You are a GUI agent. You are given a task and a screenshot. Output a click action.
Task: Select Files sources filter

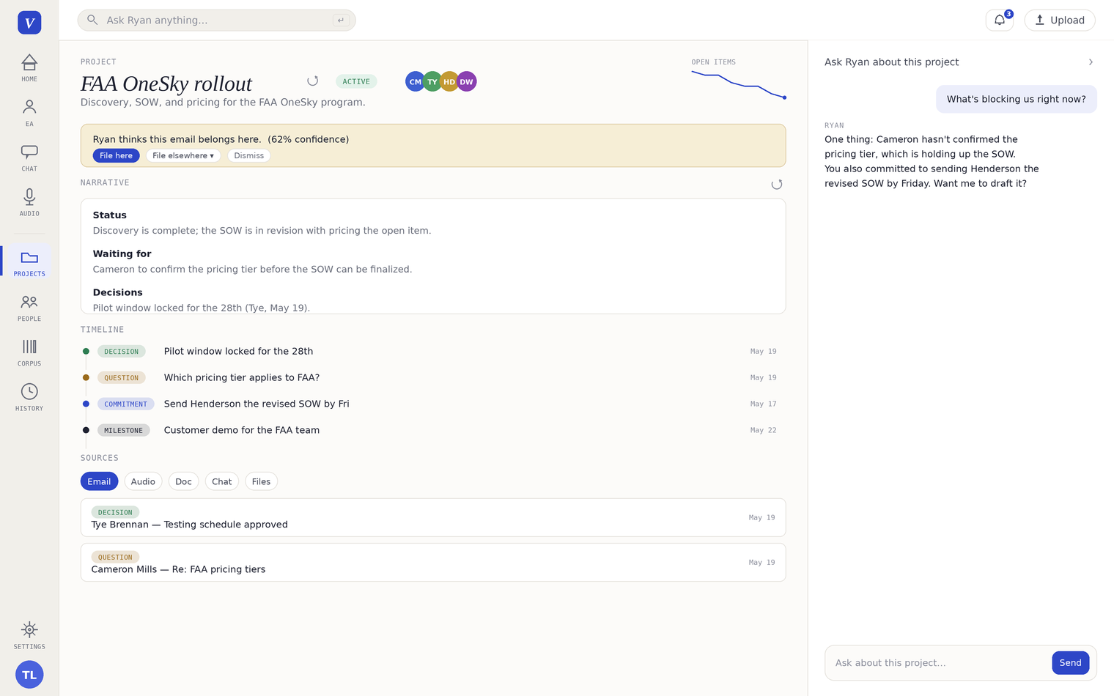pos(261,481)
